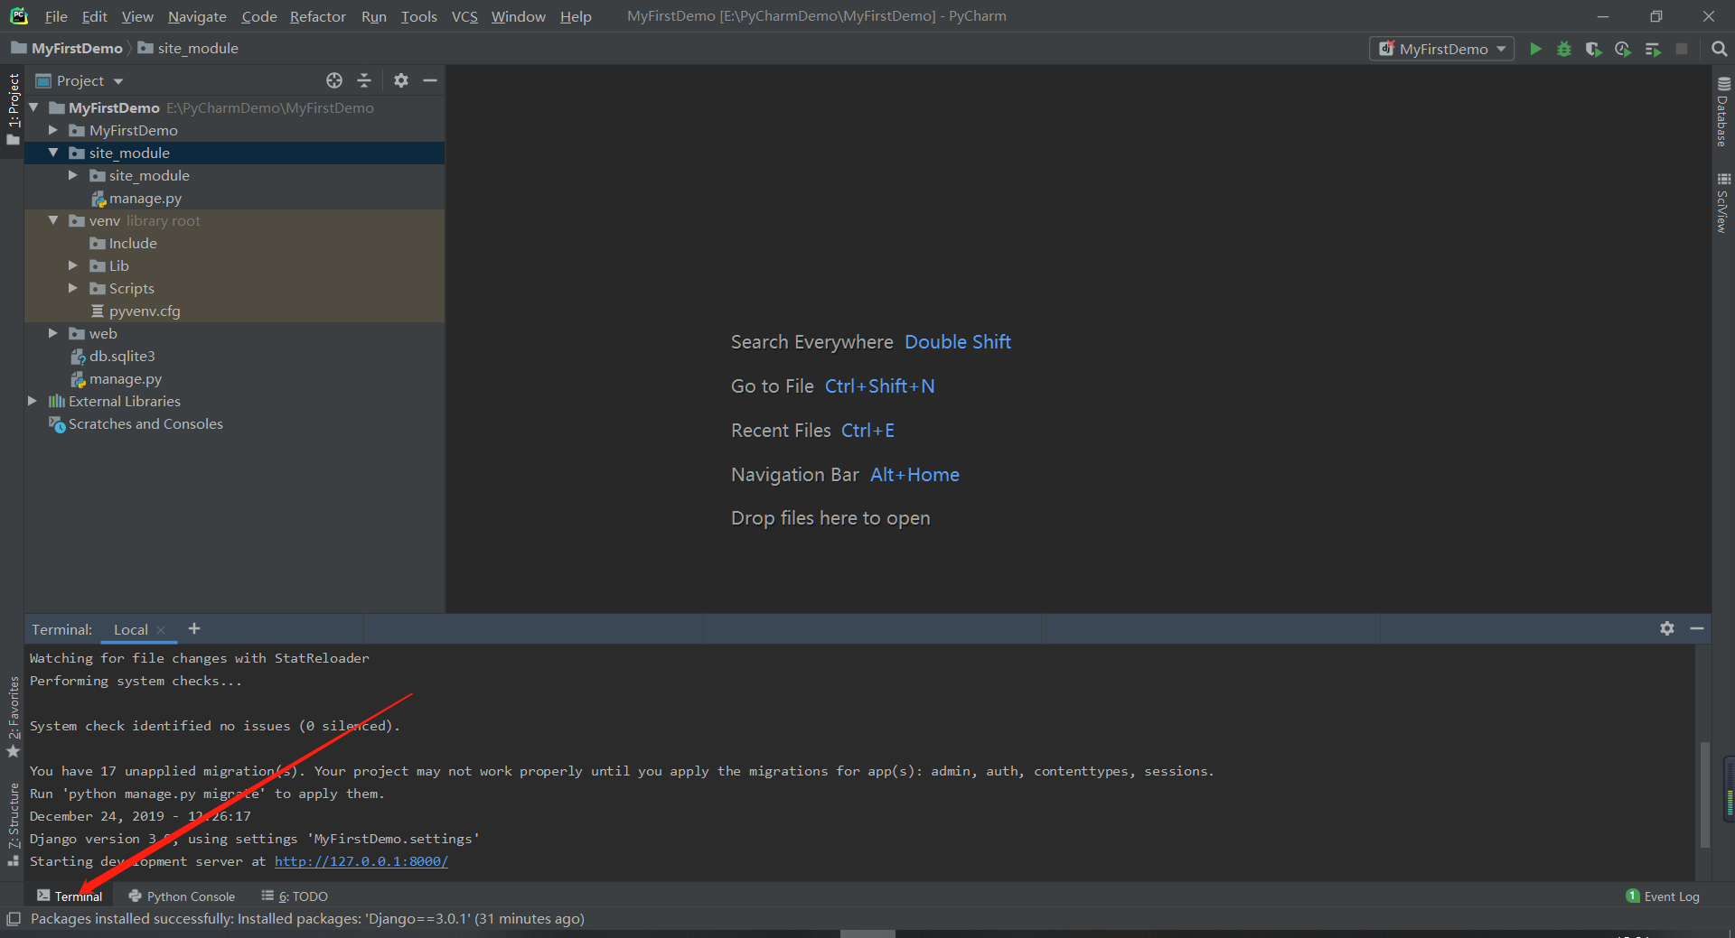
Task: Expand the inner MyFirstDemo folder
Action: pos(53,130)
